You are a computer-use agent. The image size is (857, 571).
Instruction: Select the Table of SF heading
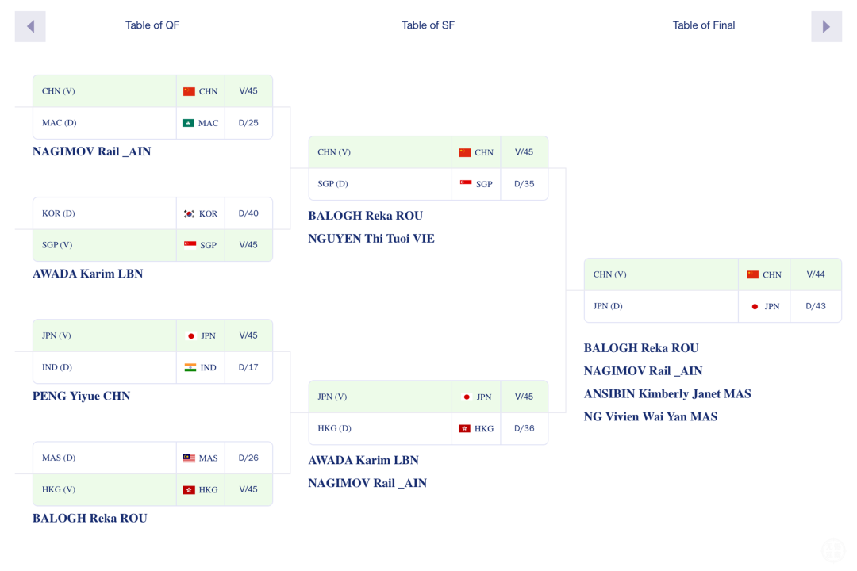pyautogui.click(x=428, y=25)
